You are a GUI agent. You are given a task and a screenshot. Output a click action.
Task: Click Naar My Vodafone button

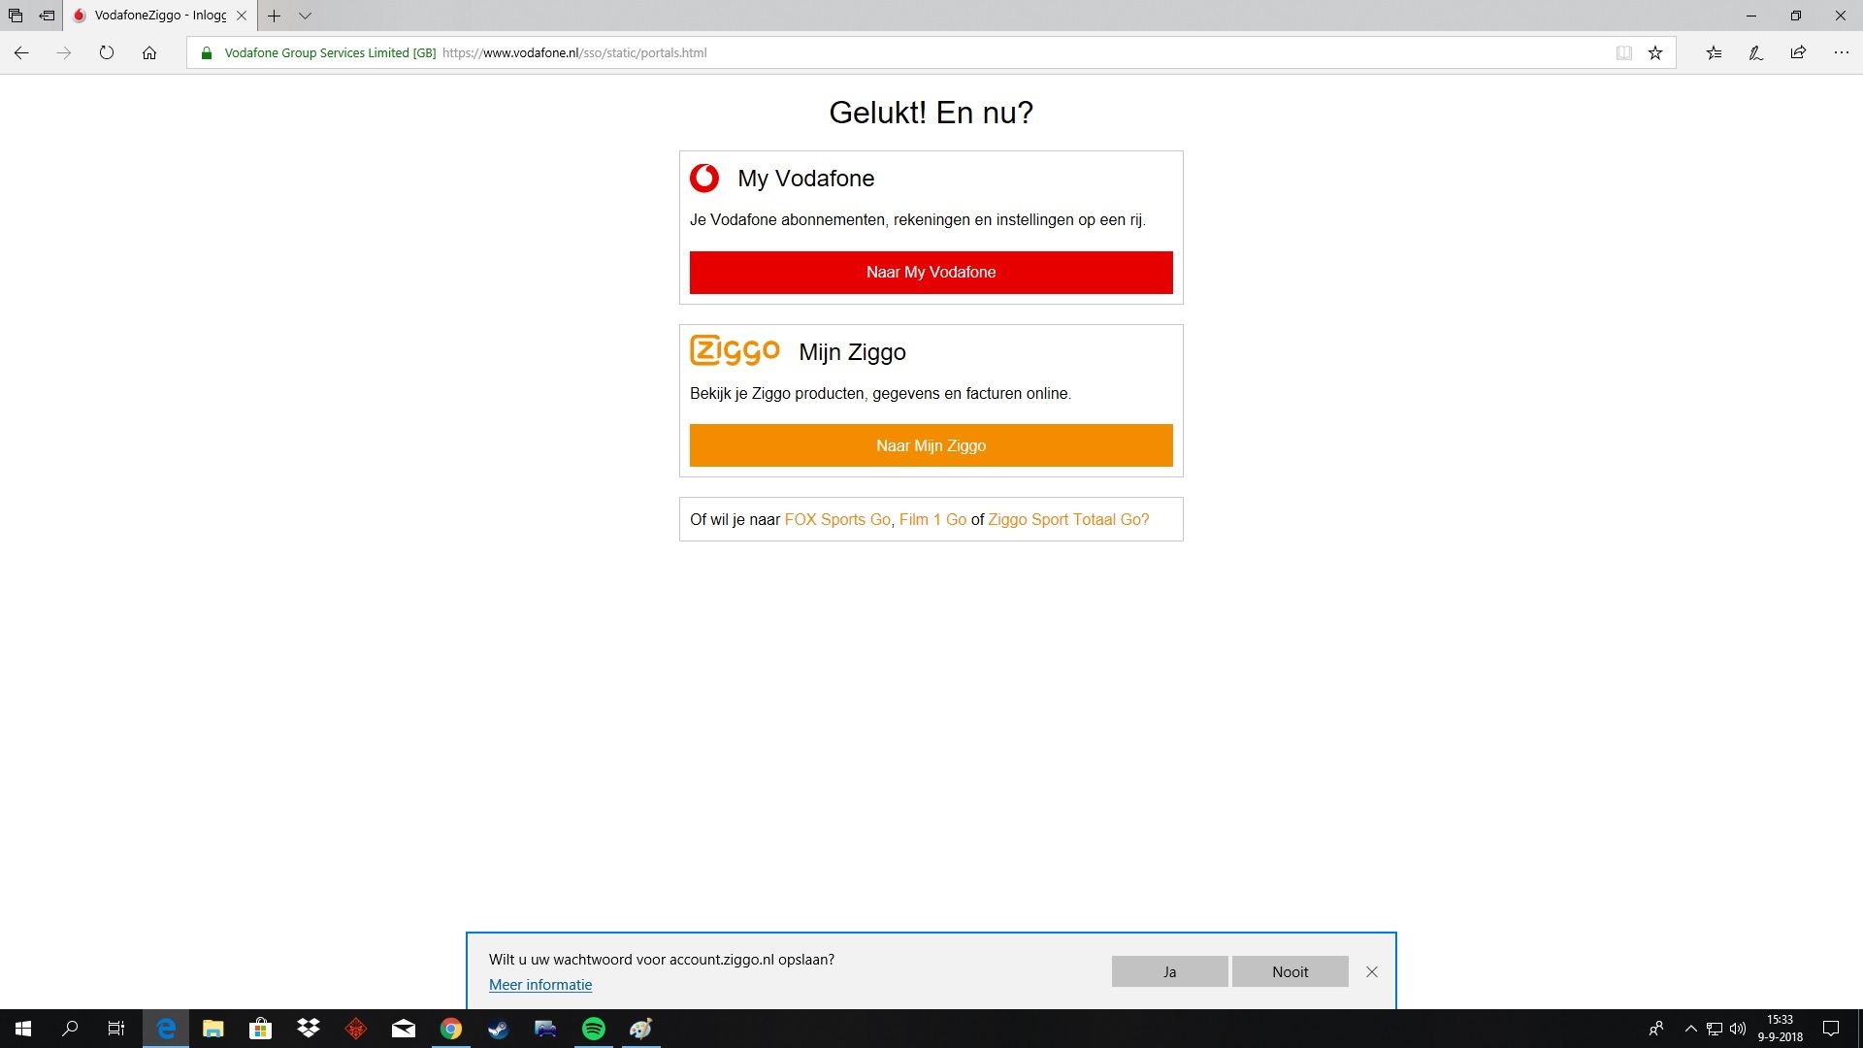(x=931, y=273)
